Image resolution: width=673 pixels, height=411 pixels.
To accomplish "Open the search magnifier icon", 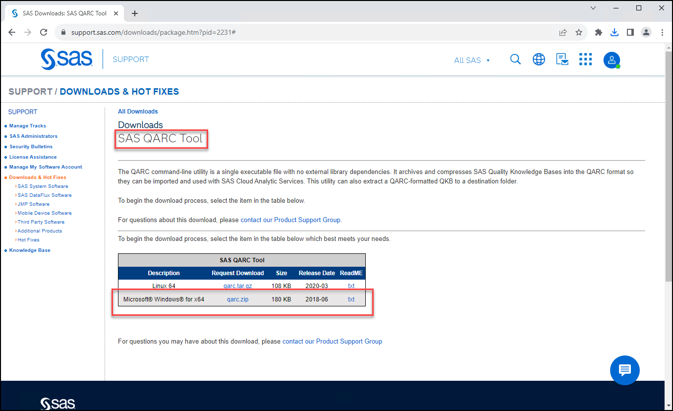I will tap(515, 59).
